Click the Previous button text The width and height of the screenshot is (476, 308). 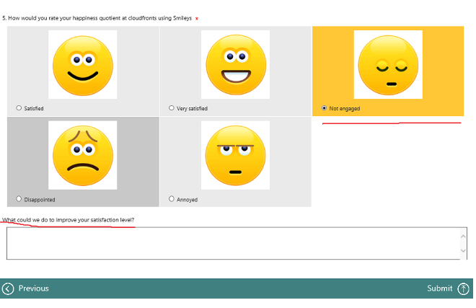(x=34, y=289)
